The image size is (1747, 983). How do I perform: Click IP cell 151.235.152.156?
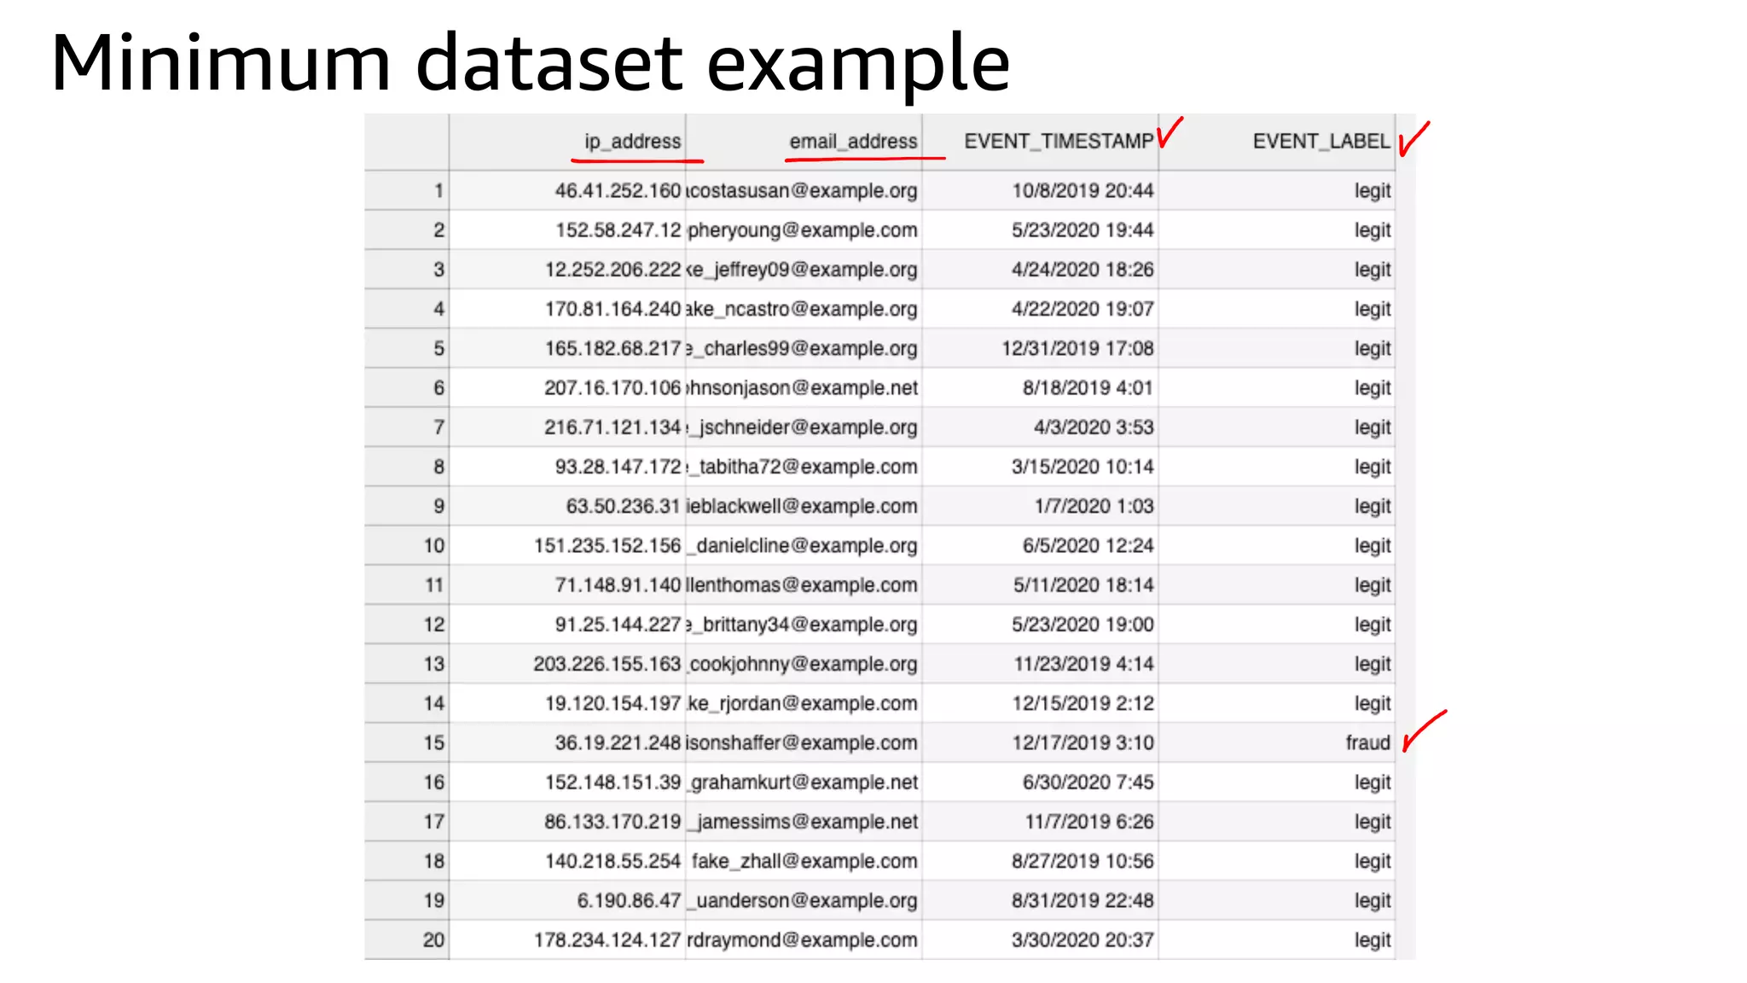coord(567,545)
